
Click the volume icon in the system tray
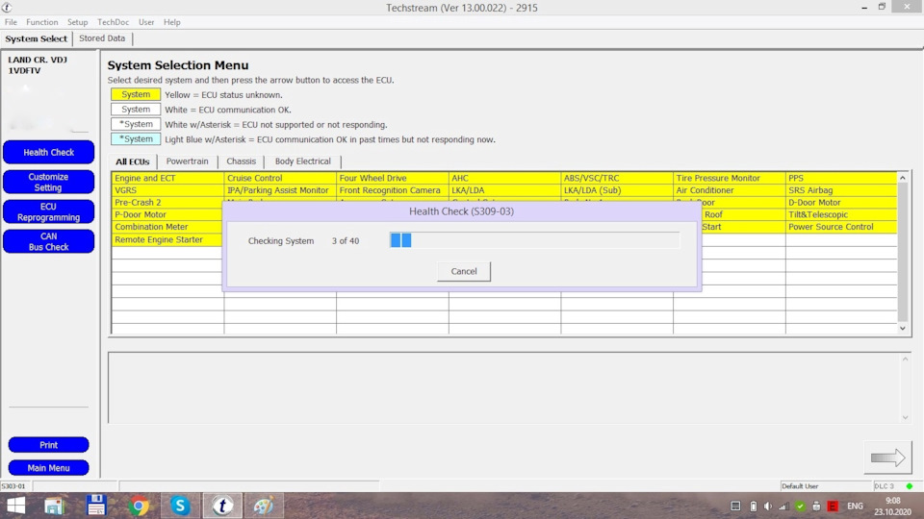point(767,507)
